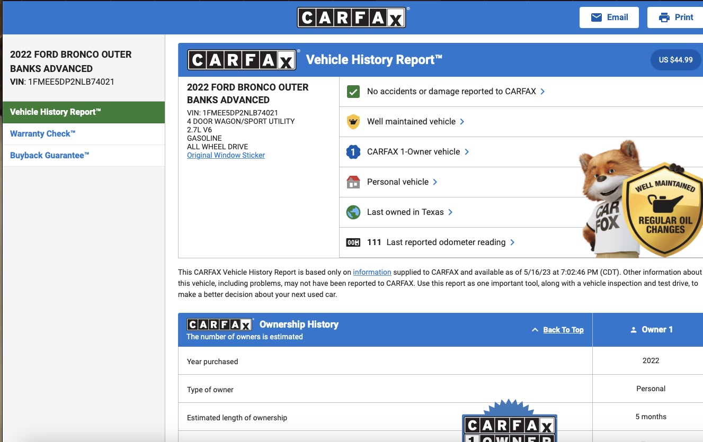The height and width of the screenshot is (442, 703).
Task: Click the CARFAX logo in Ownership History header
Action: point(219,324)
